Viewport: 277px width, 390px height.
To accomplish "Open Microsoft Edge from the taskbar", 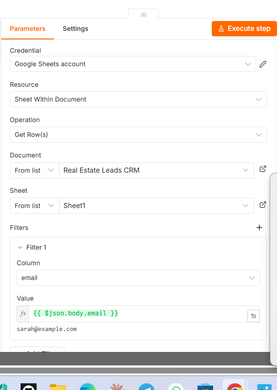I will (x=88, y=387).
